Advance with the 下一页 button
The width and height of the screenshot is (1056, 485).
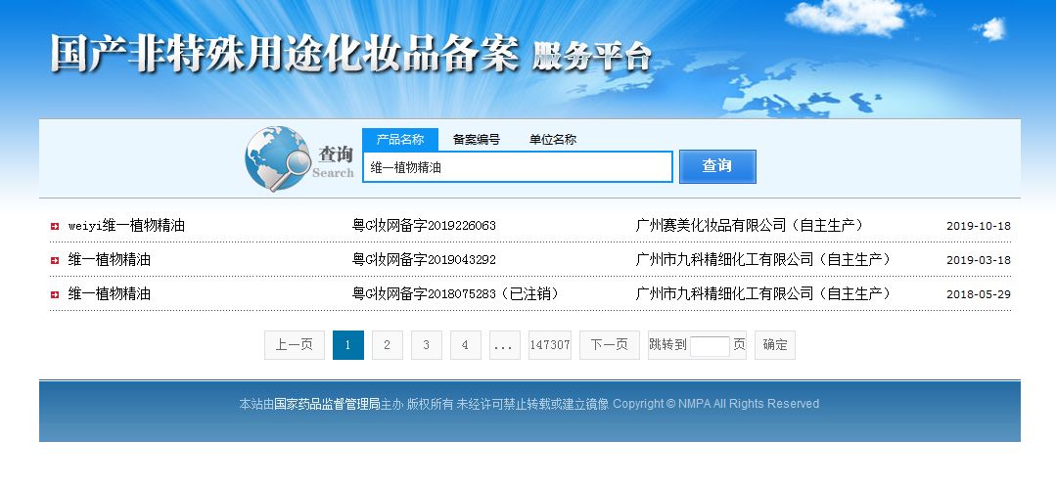610,345
